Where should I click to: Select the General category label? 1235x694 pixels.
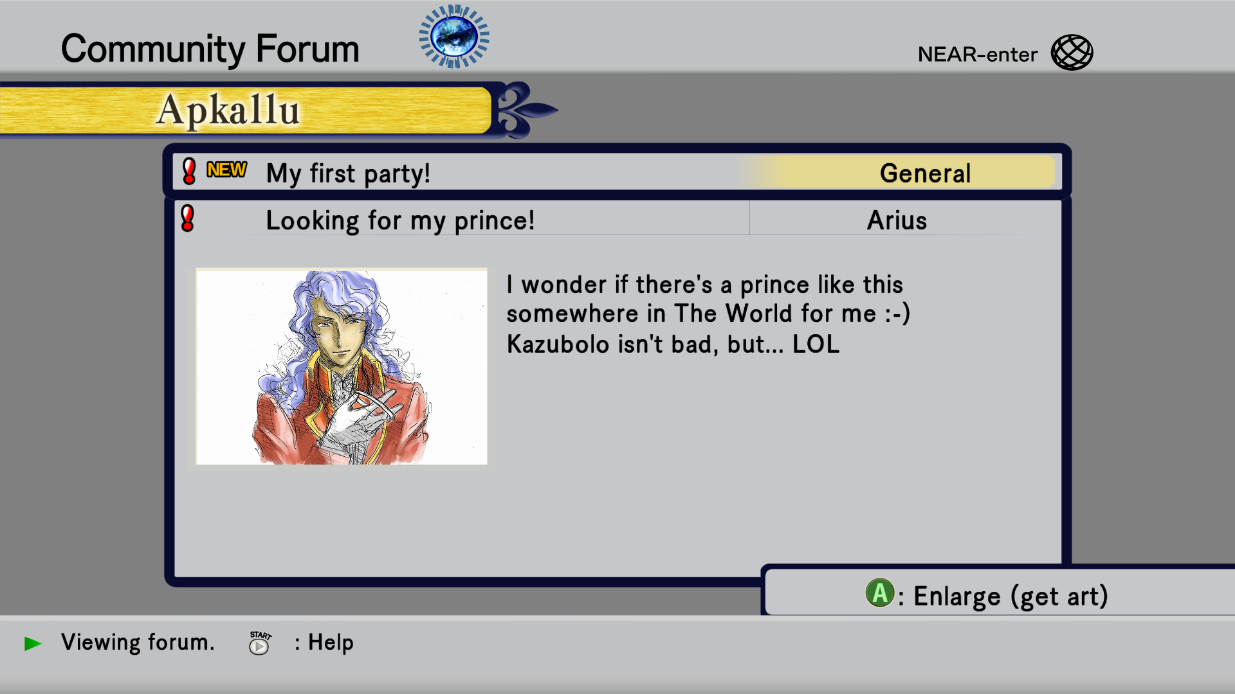pyautogui.click(x=925, y=173)
